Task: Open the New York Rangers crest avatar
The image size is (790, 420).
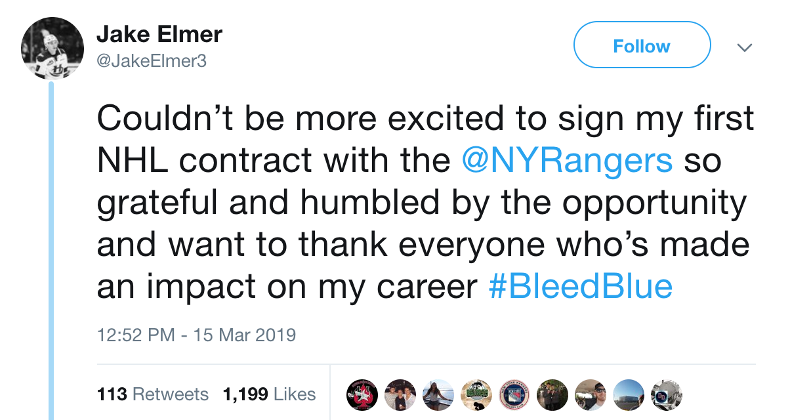Action: [x=514, y=394]
